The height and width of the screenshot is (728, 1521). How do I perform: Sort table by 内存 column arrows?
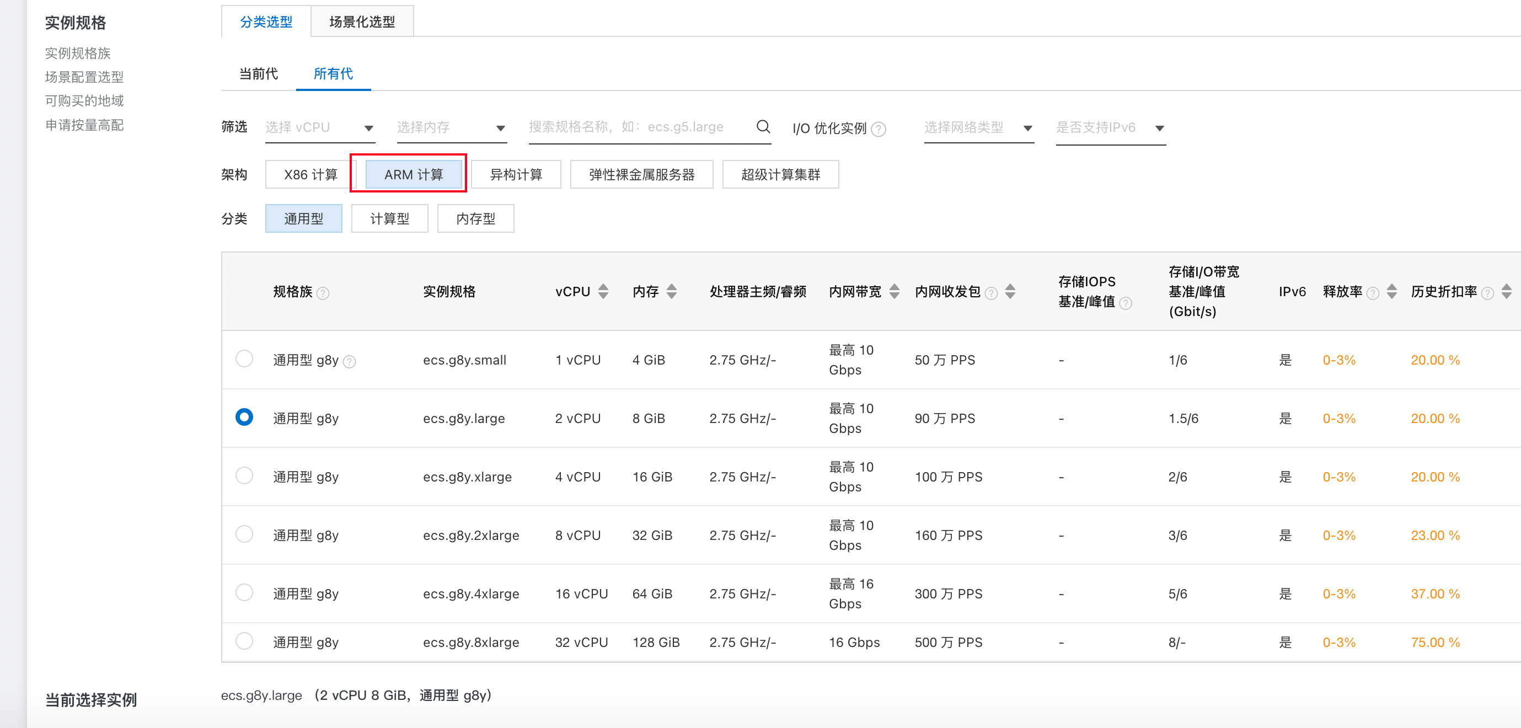point(671,292)
